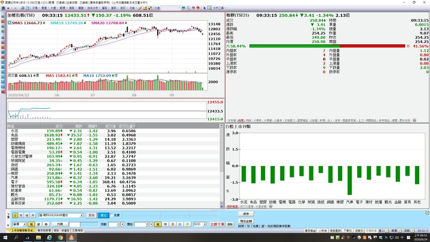430x242 pixels.
Task: Select the yellow 現 toggle beside the 普通 dropdown
Action: click(x=31, y=225)
